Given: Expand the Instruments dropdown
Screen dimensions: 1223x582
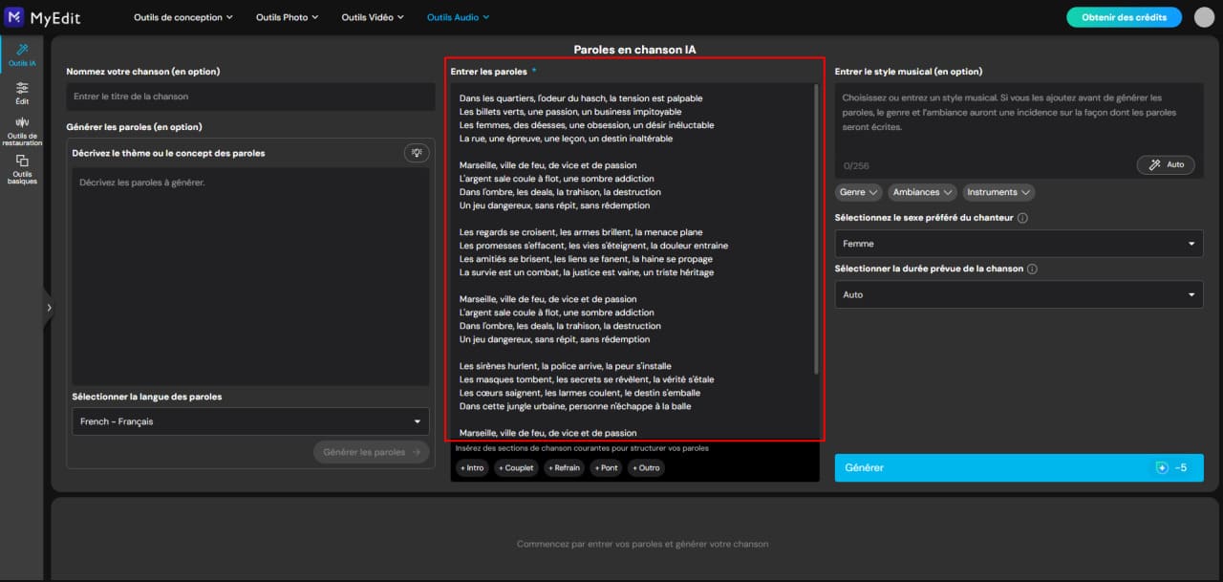Looking at the screenshot, I should 998,192.
